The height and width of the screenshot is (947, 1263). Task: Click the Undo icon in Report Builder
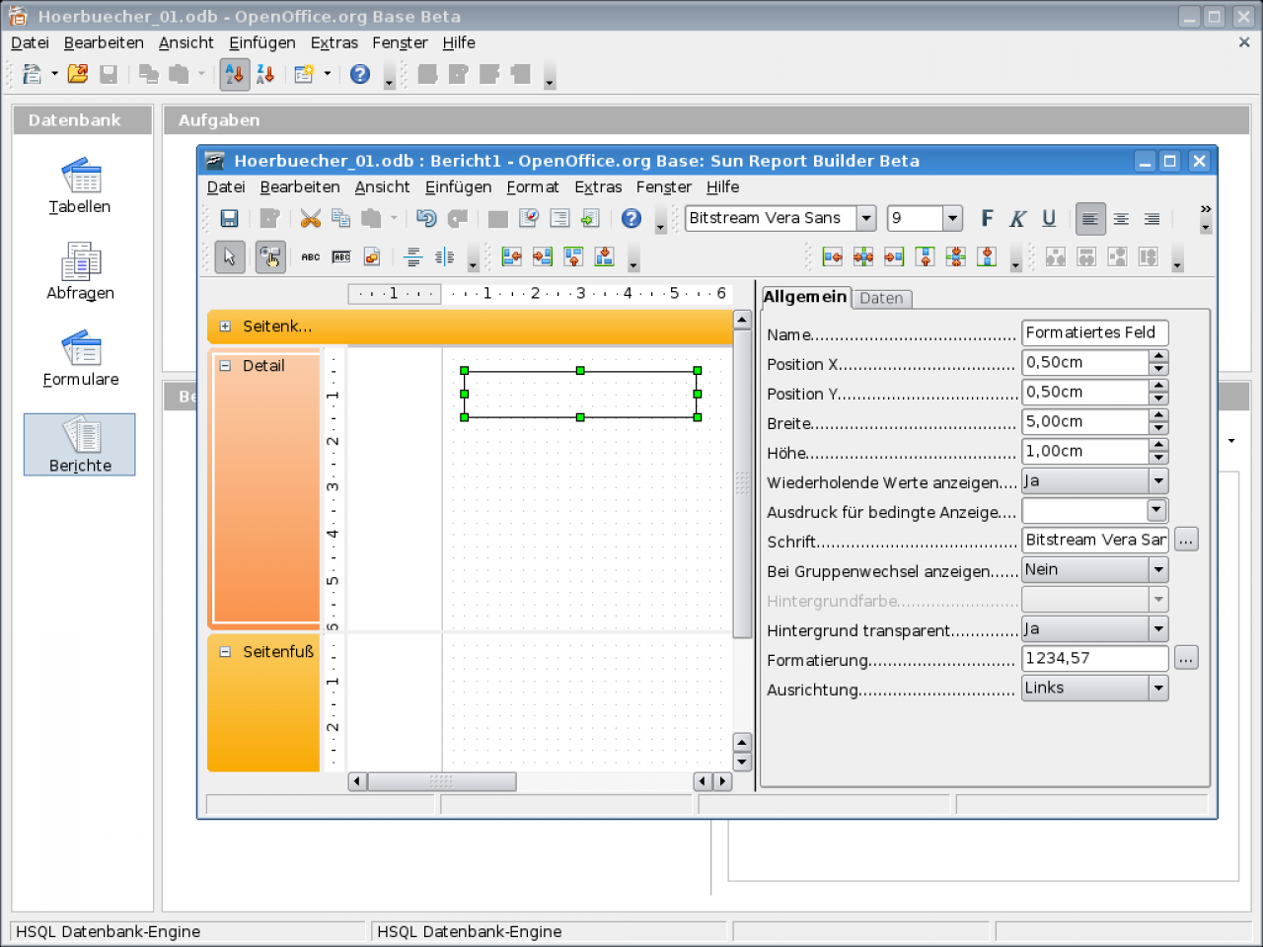click(426, 218)
